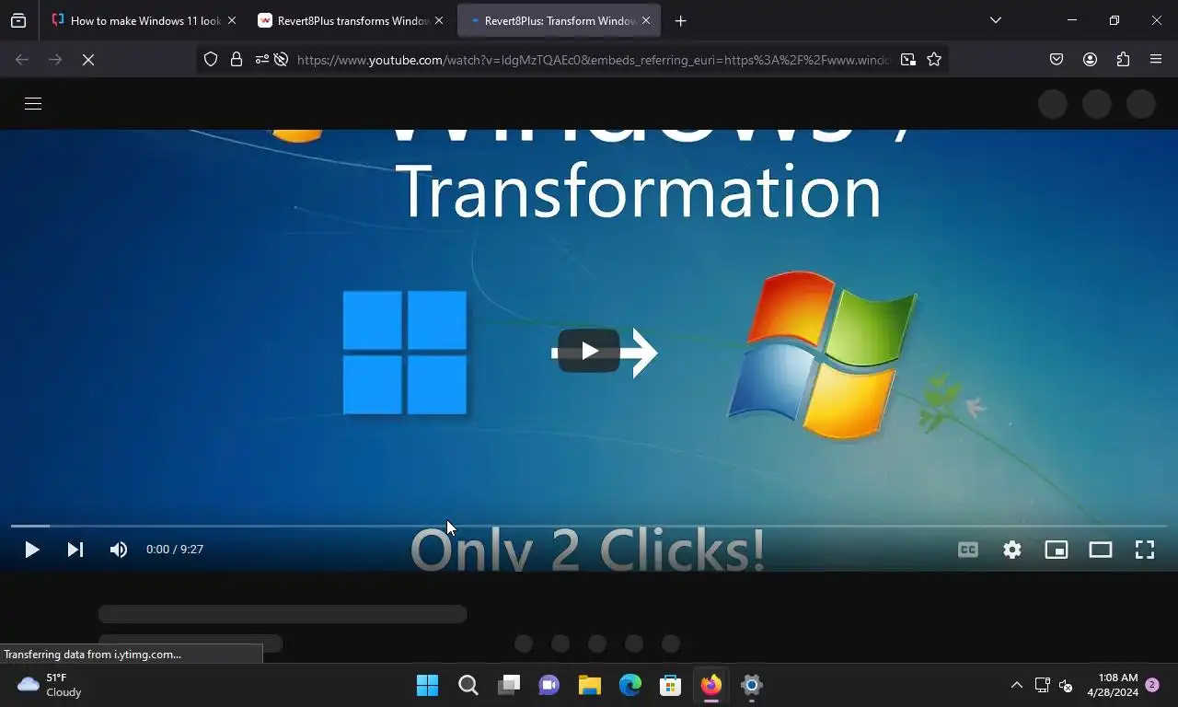Image resolution: width=1178 pixels, height=707 pixels.
Task: Open the weather widget showing 51°F Cloudy
Action: pyautogui.click(x=50, y=685)
